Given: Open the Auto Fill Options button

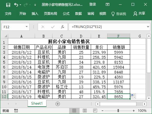Looking at the screenshot, I should click(133, 96).
